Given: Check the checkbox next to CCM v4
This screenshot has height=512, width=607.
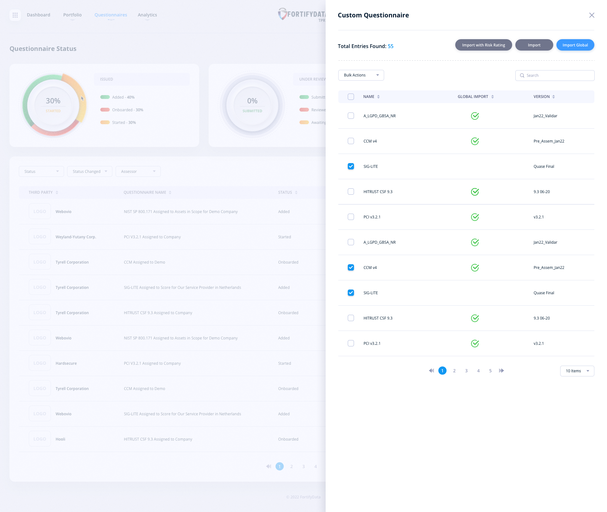Looking at the screenshot, I should (x=351, y=141).
